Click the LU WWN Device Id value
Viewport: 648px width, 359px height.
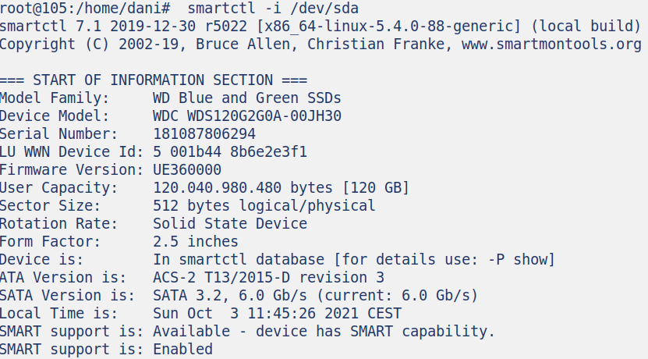click(230, 152)
